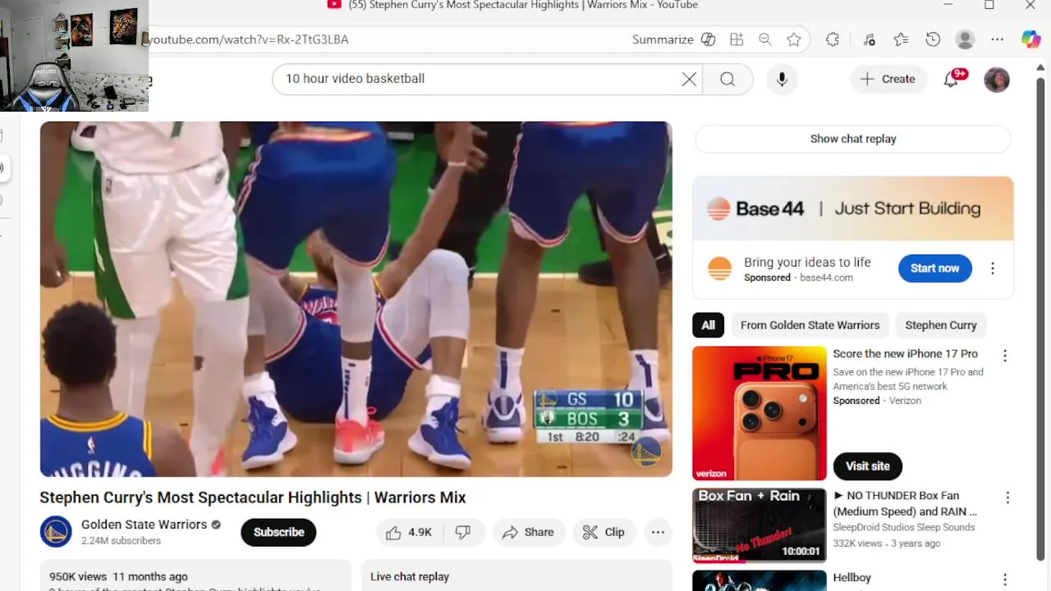Click the video player frame
The height and width of the screenshot is (591, 1051).
pyautogui.click(x=356, y=299)
